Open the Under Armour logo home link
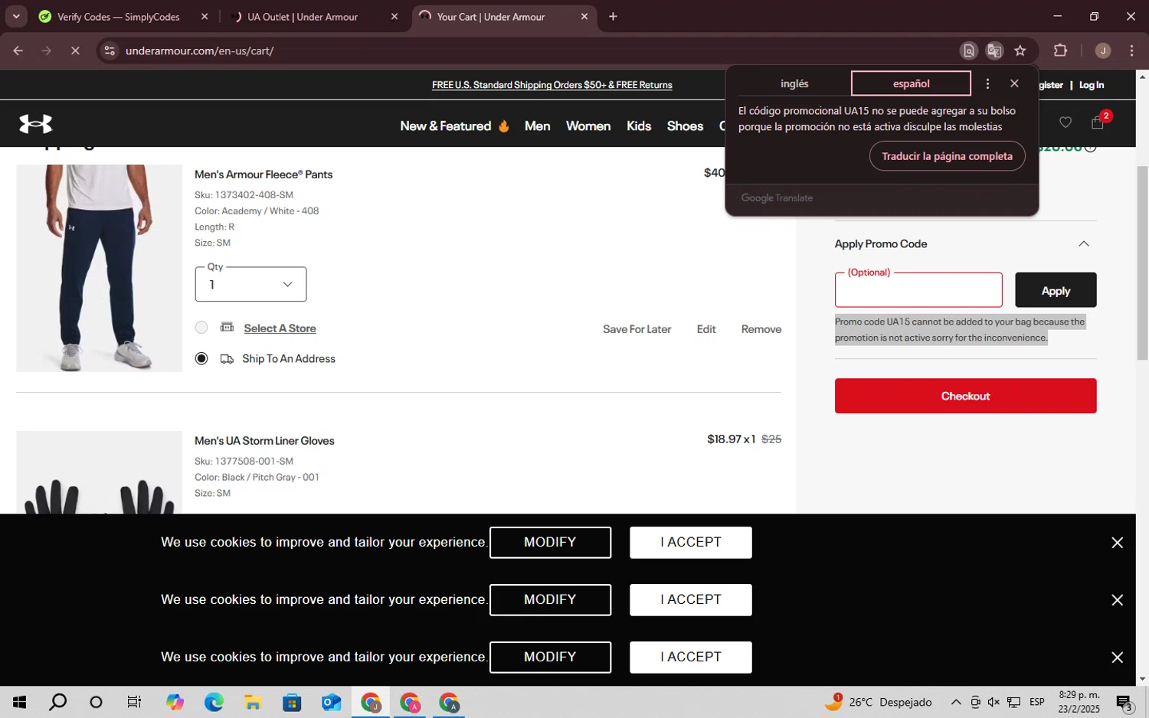The height and width of the screenshot is (718, 1149). click(35, 124)
